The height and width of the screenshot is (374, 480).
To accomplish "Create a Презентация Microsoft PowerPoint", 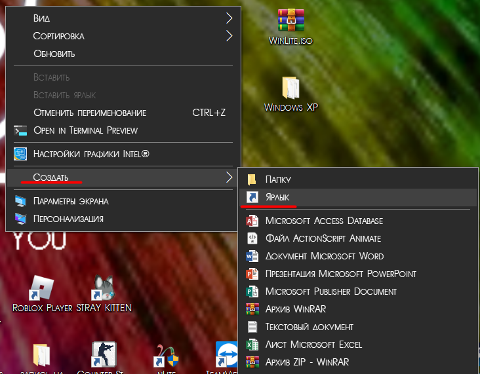I will [x=357, y=274].
